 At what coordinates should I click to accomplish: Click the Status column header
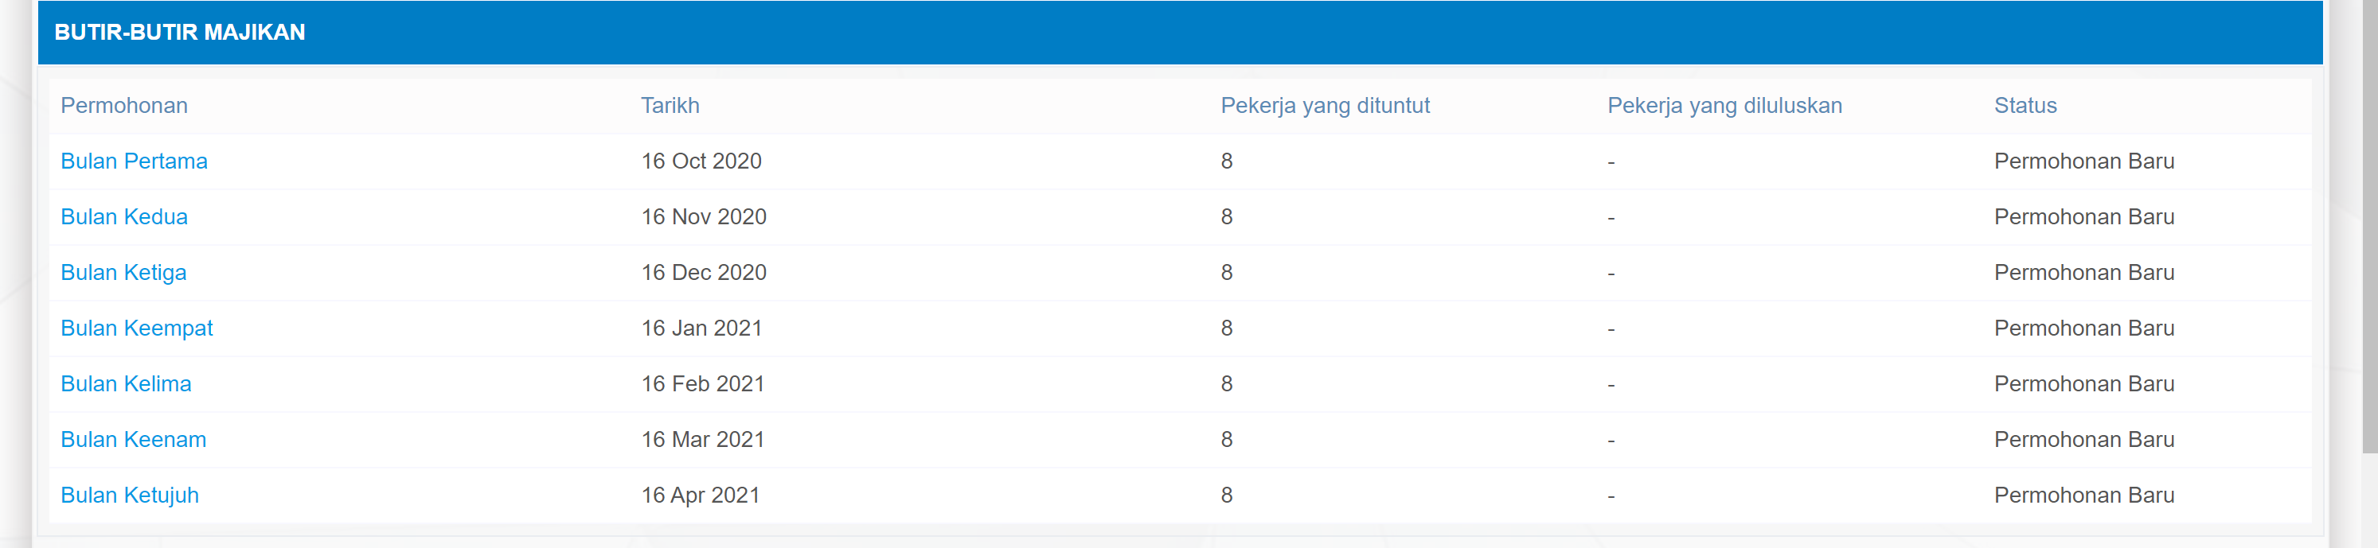pyautogui.click(x=2025, y=106)
